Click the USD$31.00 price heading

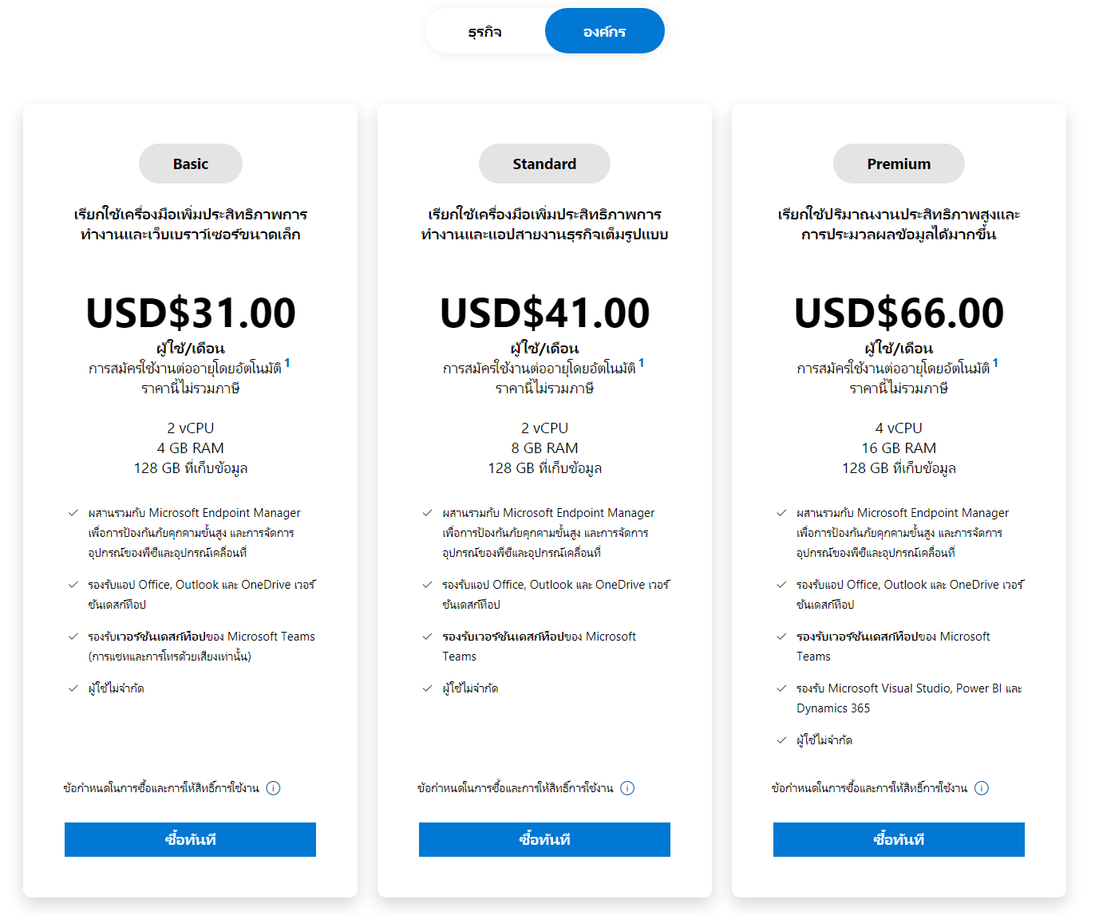[191, 313]
